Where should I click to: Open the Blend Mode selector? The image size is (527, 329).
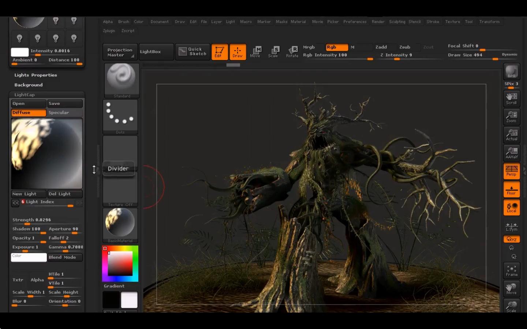65,257
